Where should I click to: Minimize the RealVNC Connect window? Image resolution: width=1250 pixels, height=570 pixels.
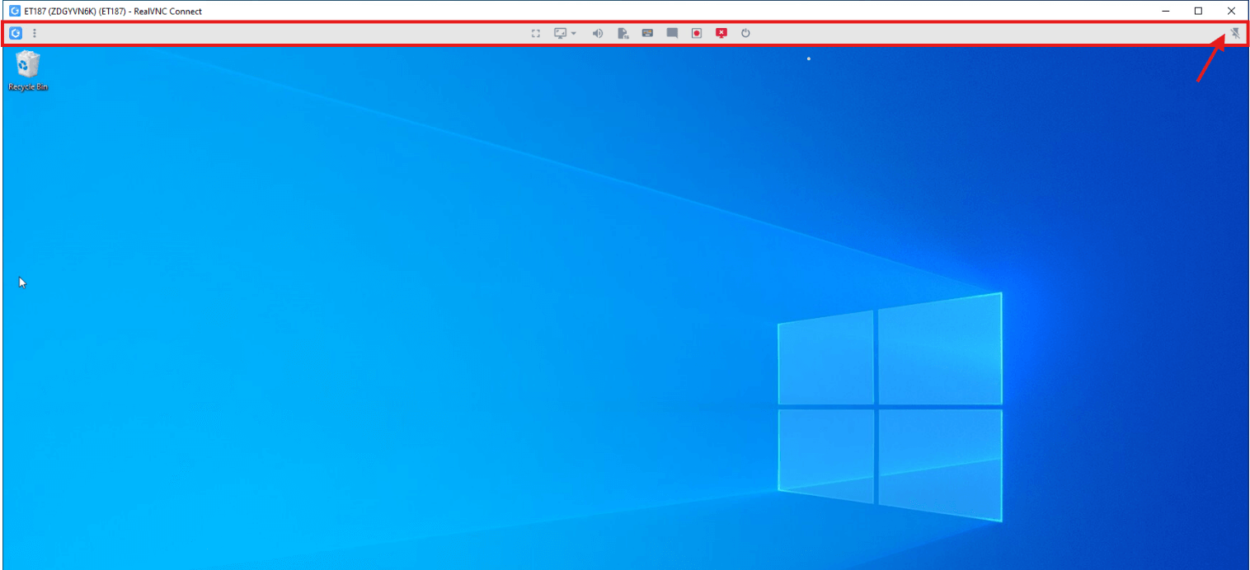[1167, 11]
